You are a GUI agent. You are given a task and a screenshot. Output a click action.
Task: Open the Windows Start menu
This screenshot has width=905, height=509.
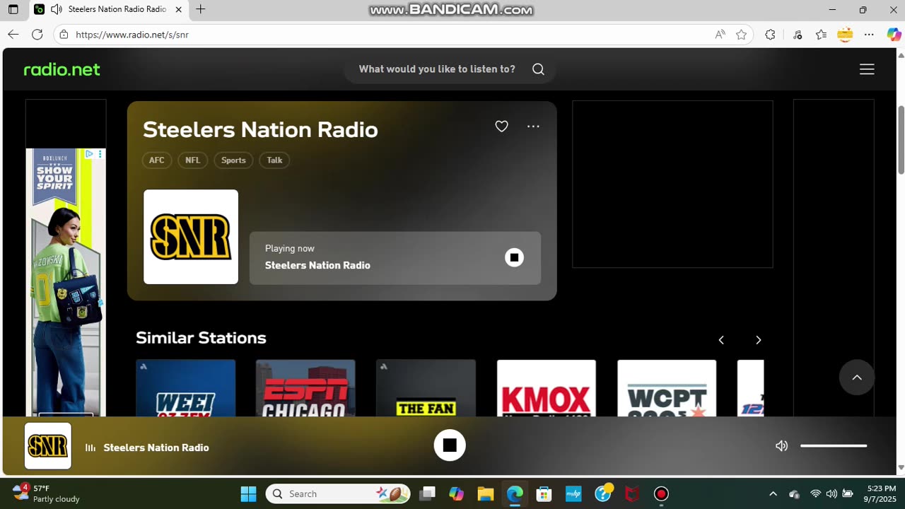pos(248,493)
